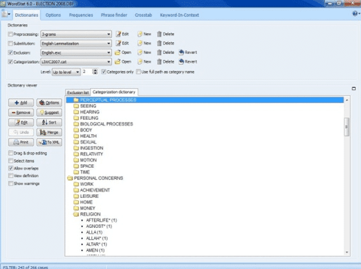Click New icon in Substitution row
Viewport: 361px width, 269px height.
tap(144, 43)
